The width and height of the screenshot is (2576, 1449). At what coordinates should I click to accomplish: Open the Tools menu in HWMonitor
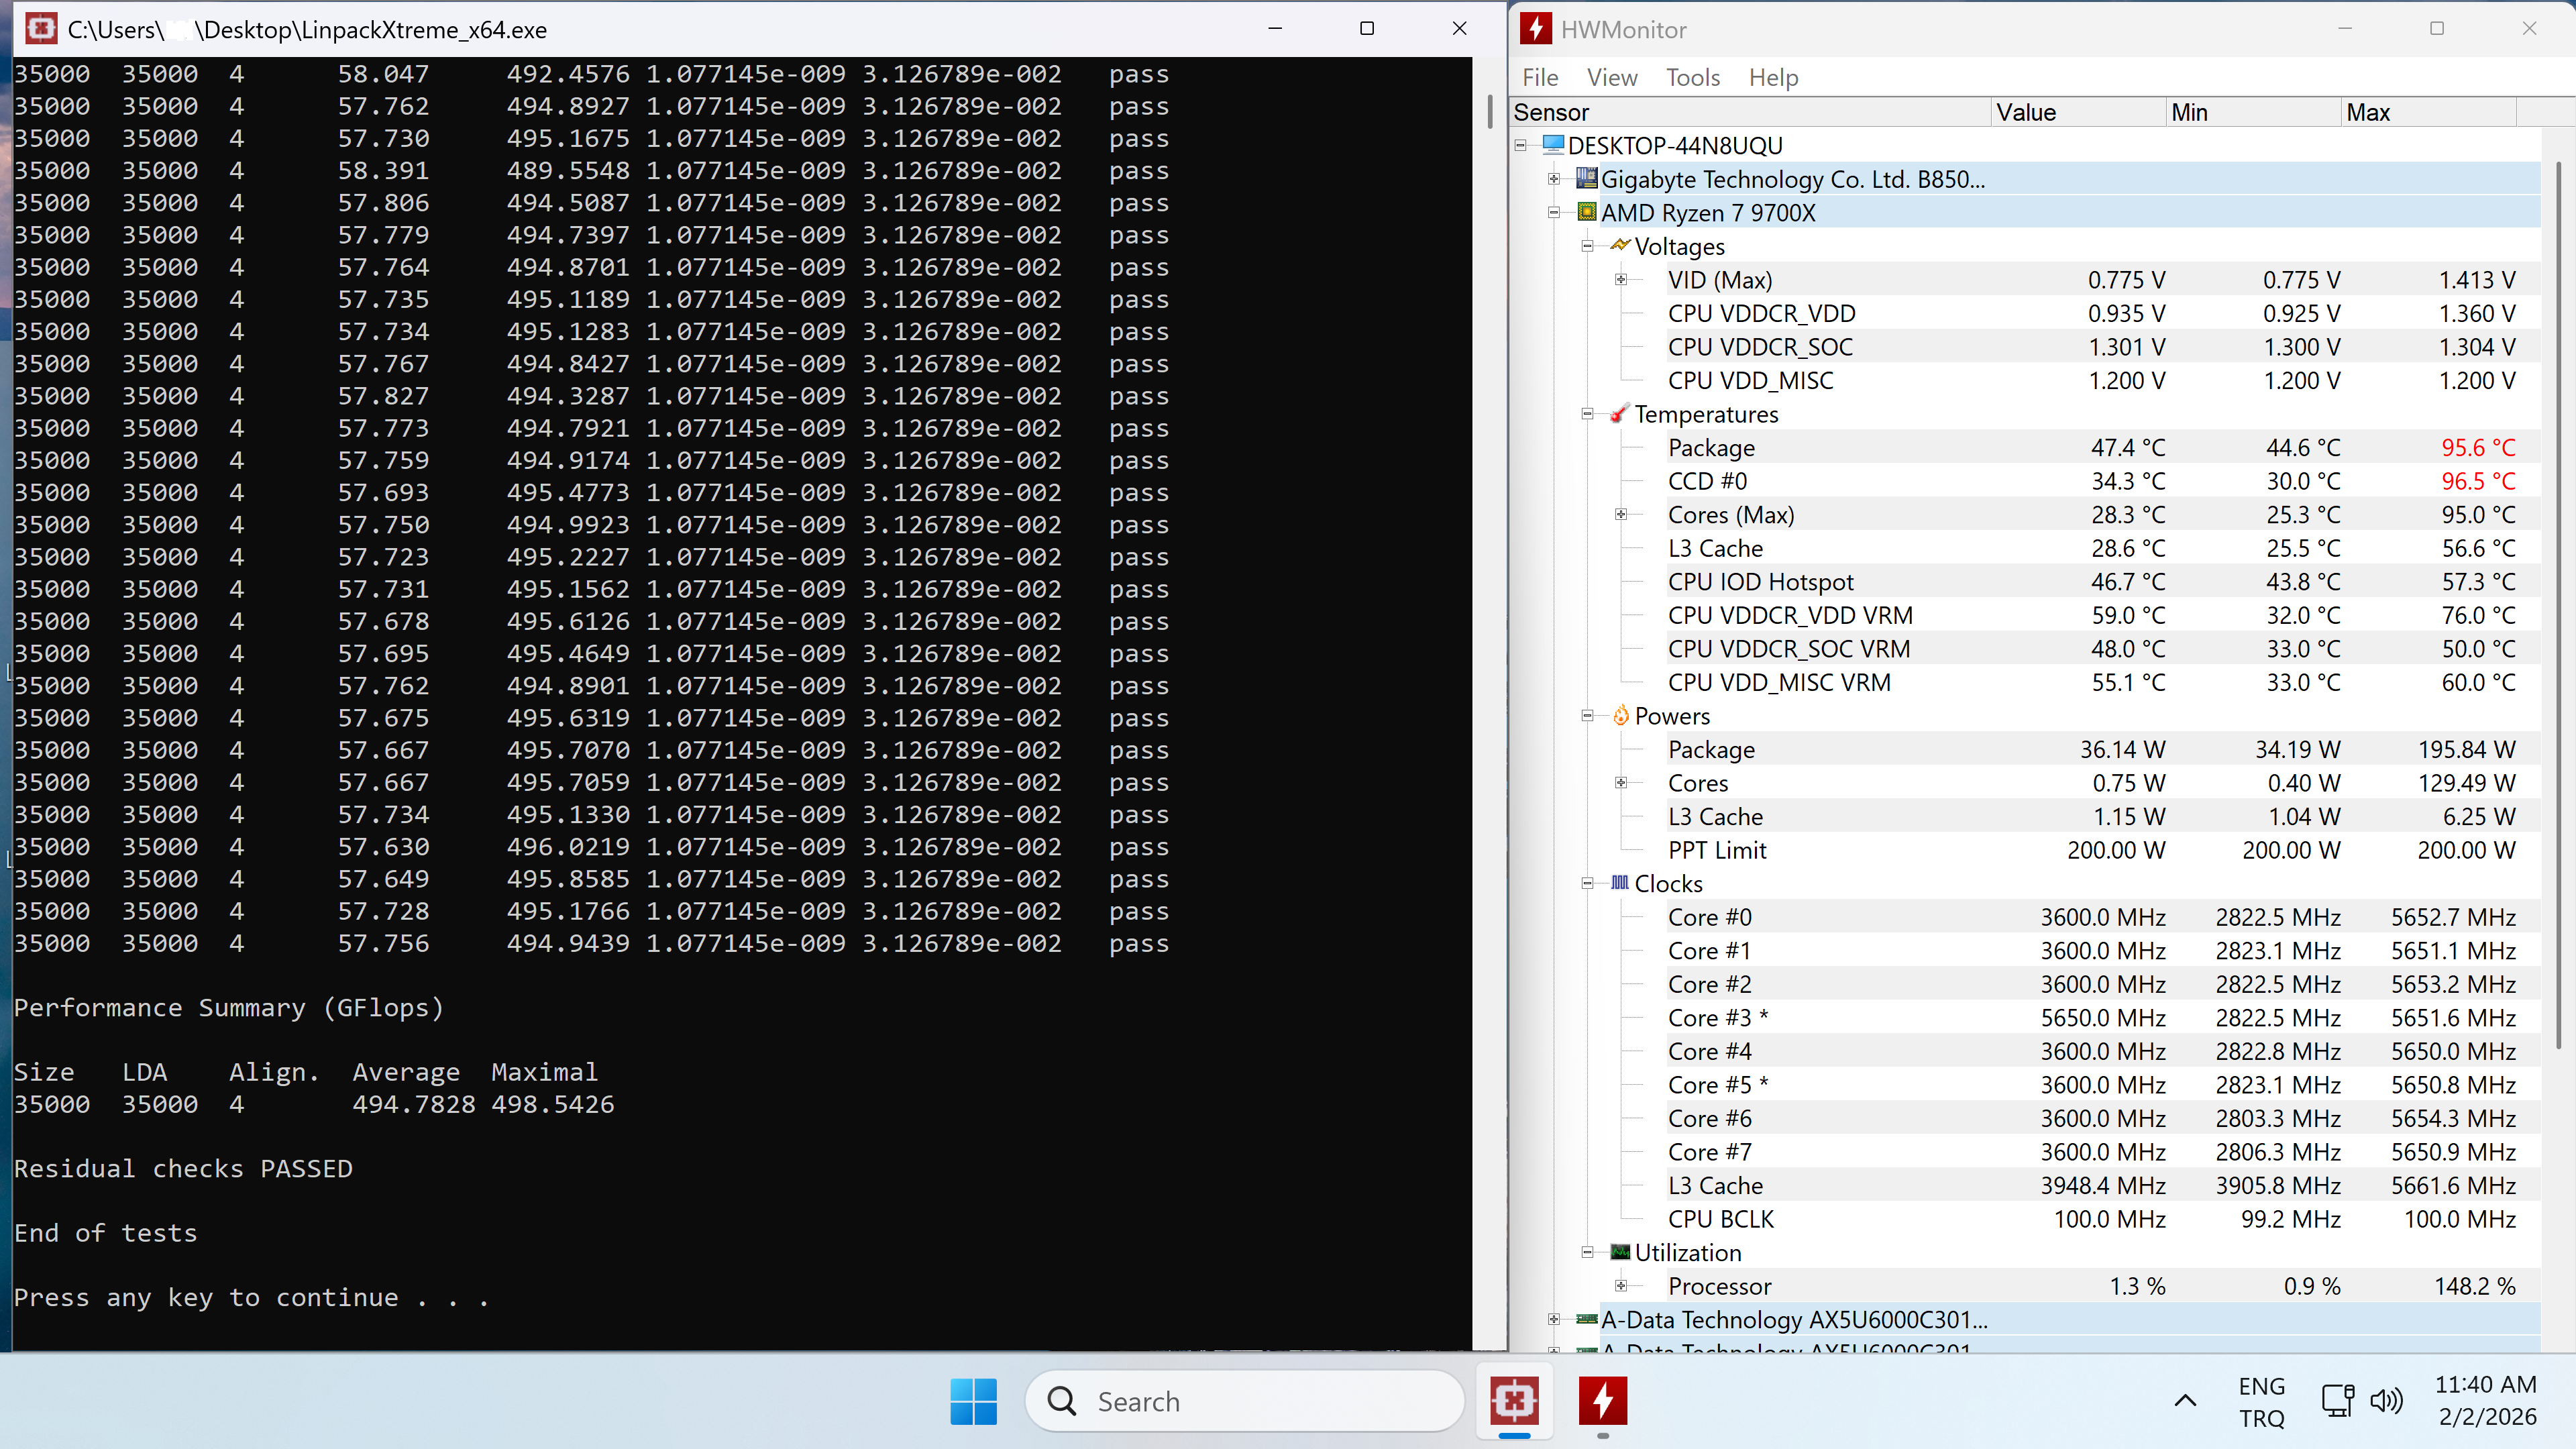1693,77
